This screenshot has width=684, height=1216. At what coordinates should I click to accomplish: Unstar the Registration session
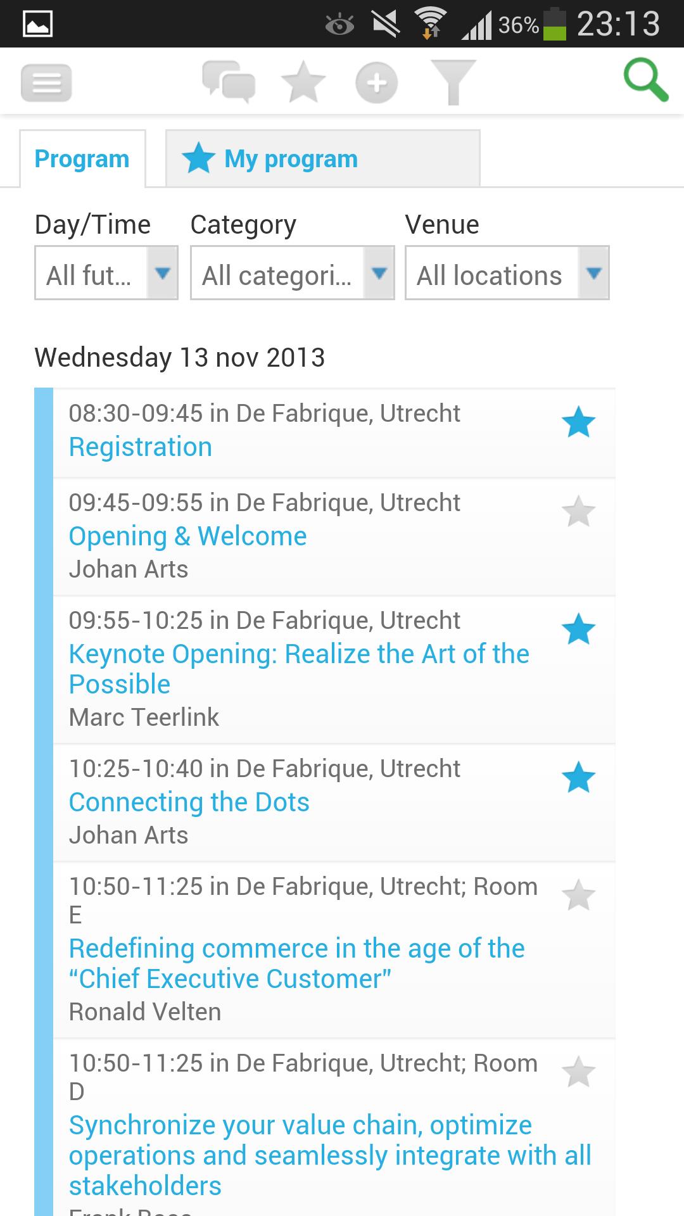[x=578, y=423]
